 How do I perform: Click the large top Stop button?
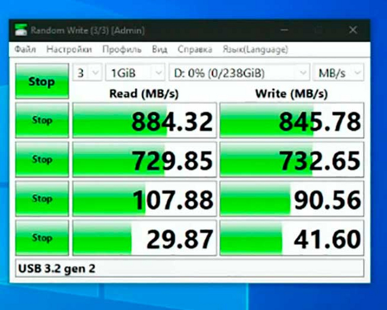(42, 81)
